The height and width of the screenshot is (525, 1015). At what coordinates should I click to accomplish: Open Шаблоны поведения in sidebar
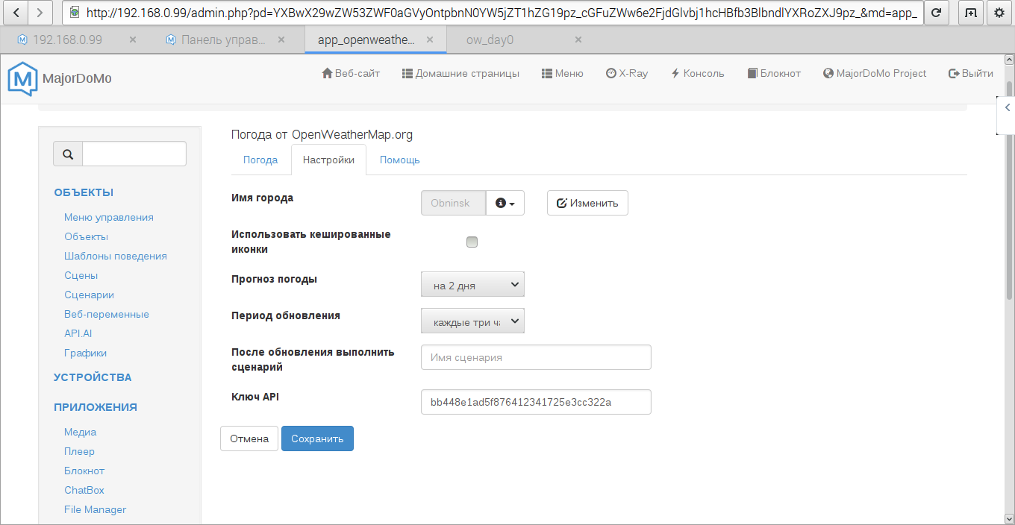[116, 256]
